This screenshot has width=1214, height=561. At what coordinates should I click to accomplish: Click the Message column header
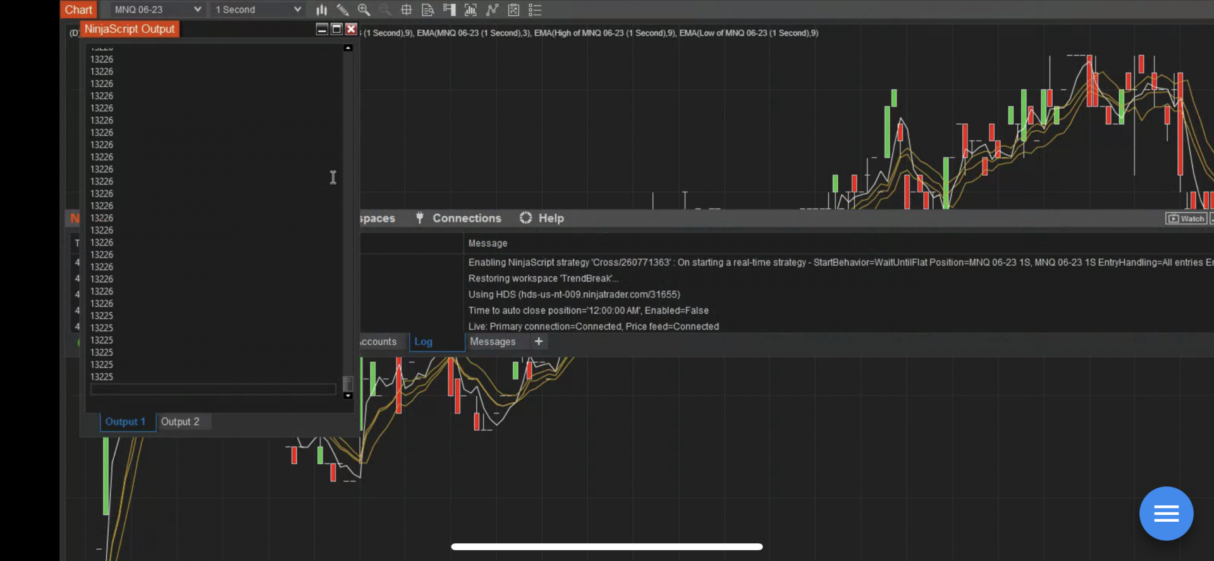487,244
